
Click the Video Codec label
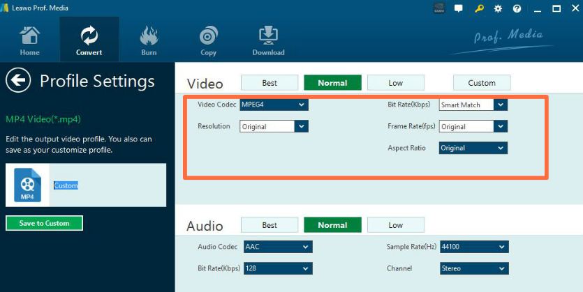(216, 105)
